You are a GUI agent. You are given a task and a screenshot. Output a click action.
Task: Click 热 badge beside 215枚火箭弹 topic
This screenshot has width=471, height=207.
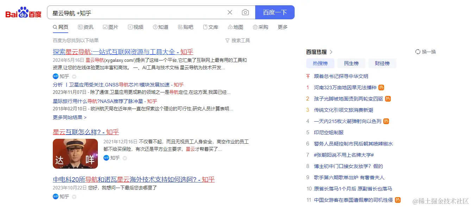pos(386,121)
